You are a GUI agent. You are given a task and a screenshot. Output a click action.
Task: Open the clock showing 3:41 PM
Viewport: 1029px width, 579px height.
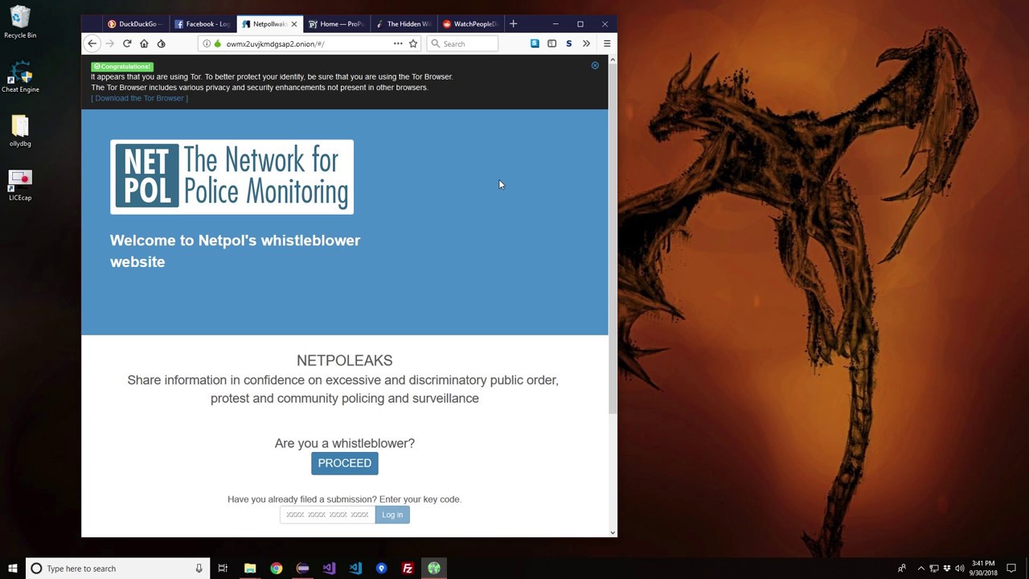[x=983, y=569]
